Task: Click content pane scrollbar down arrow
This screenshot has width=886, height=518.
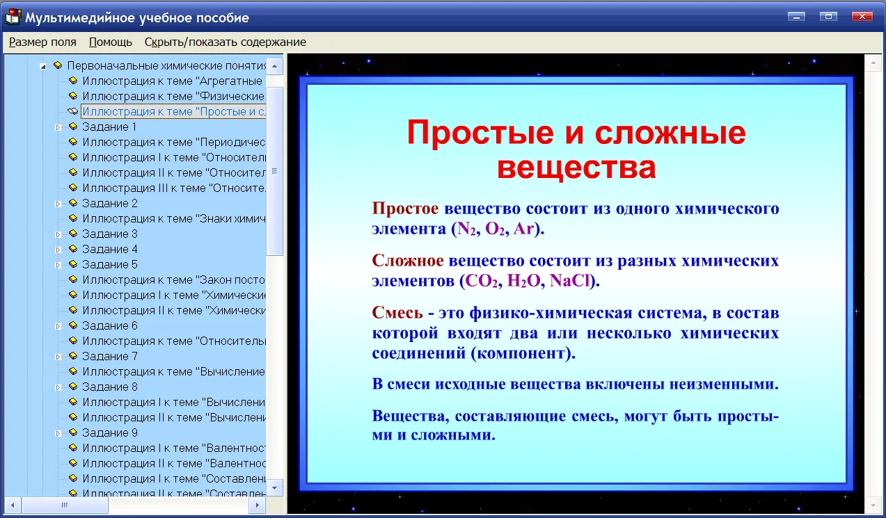Action: [x=872, y=505]
